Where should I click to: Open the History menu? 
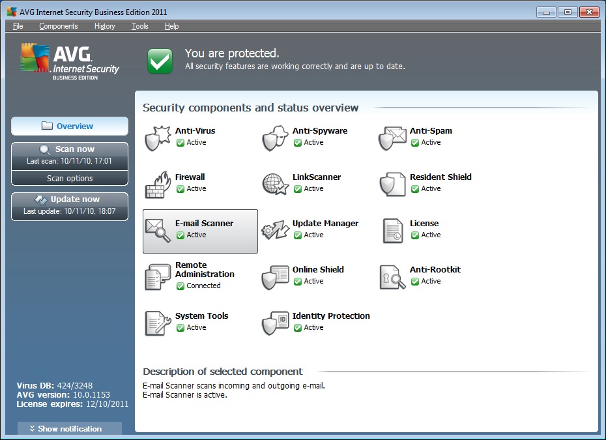click(x=105, y=26)
